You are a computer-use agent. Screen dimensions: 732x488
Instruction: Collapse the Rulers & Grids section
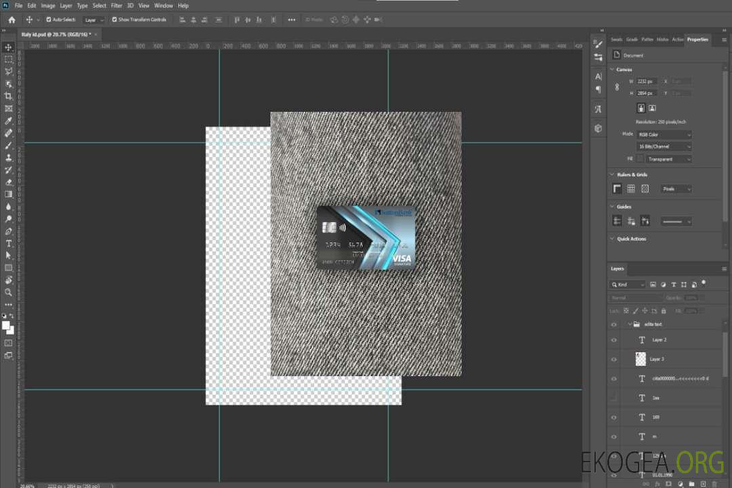[x=612, y=175]
